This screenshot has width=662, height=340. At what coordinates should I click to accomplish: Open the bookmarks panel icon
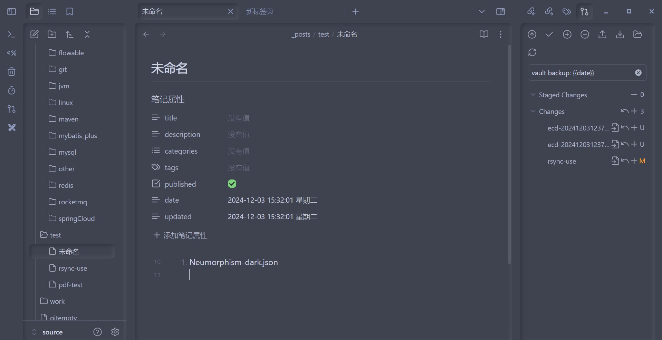point(69,12)
